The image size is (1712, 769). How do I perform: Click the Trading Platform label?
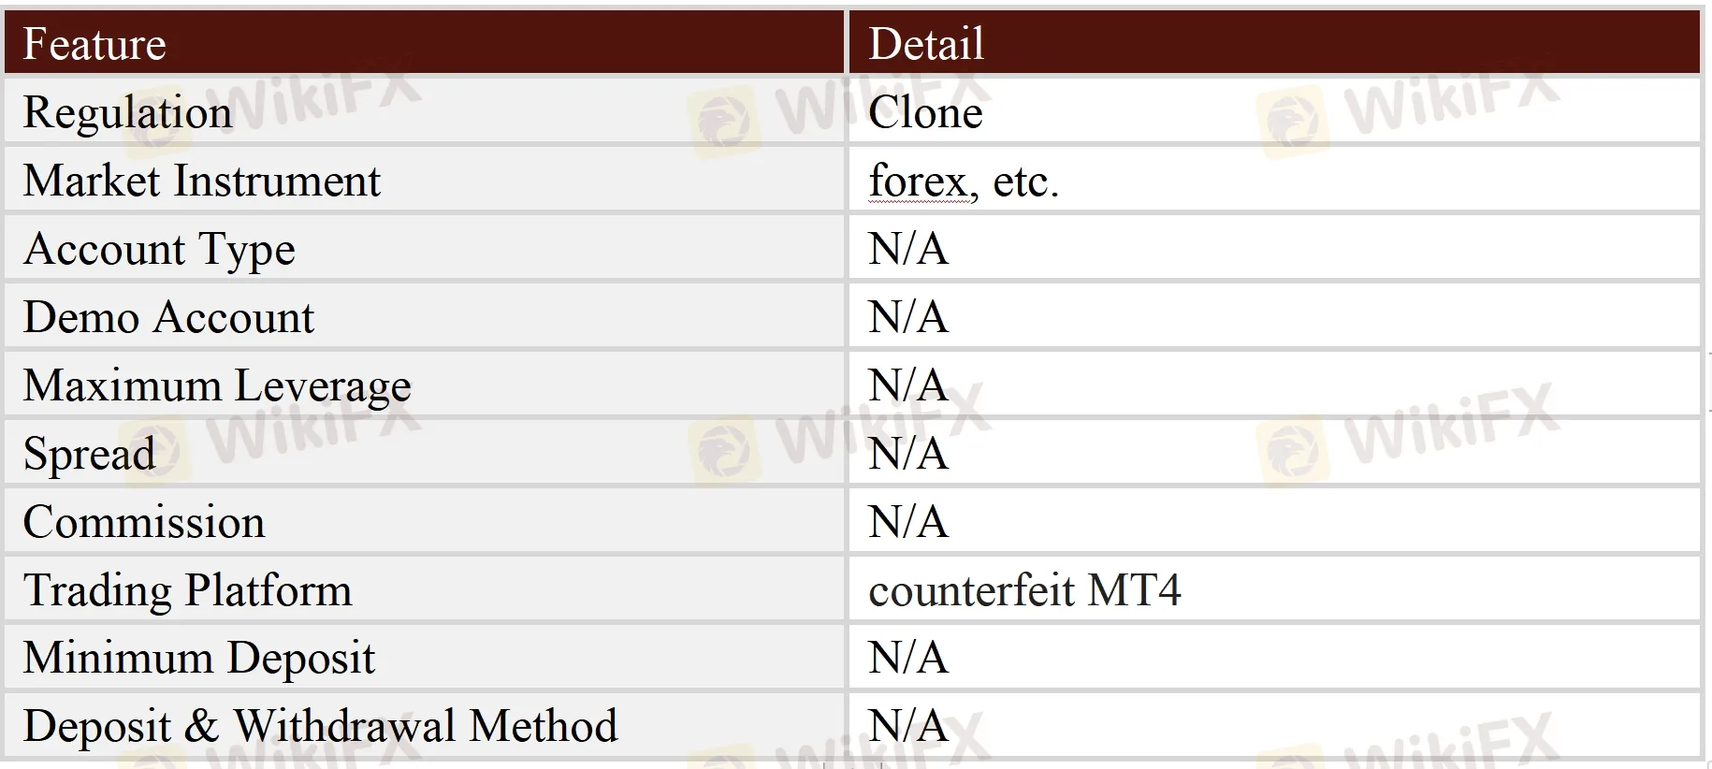pos(187,590)
